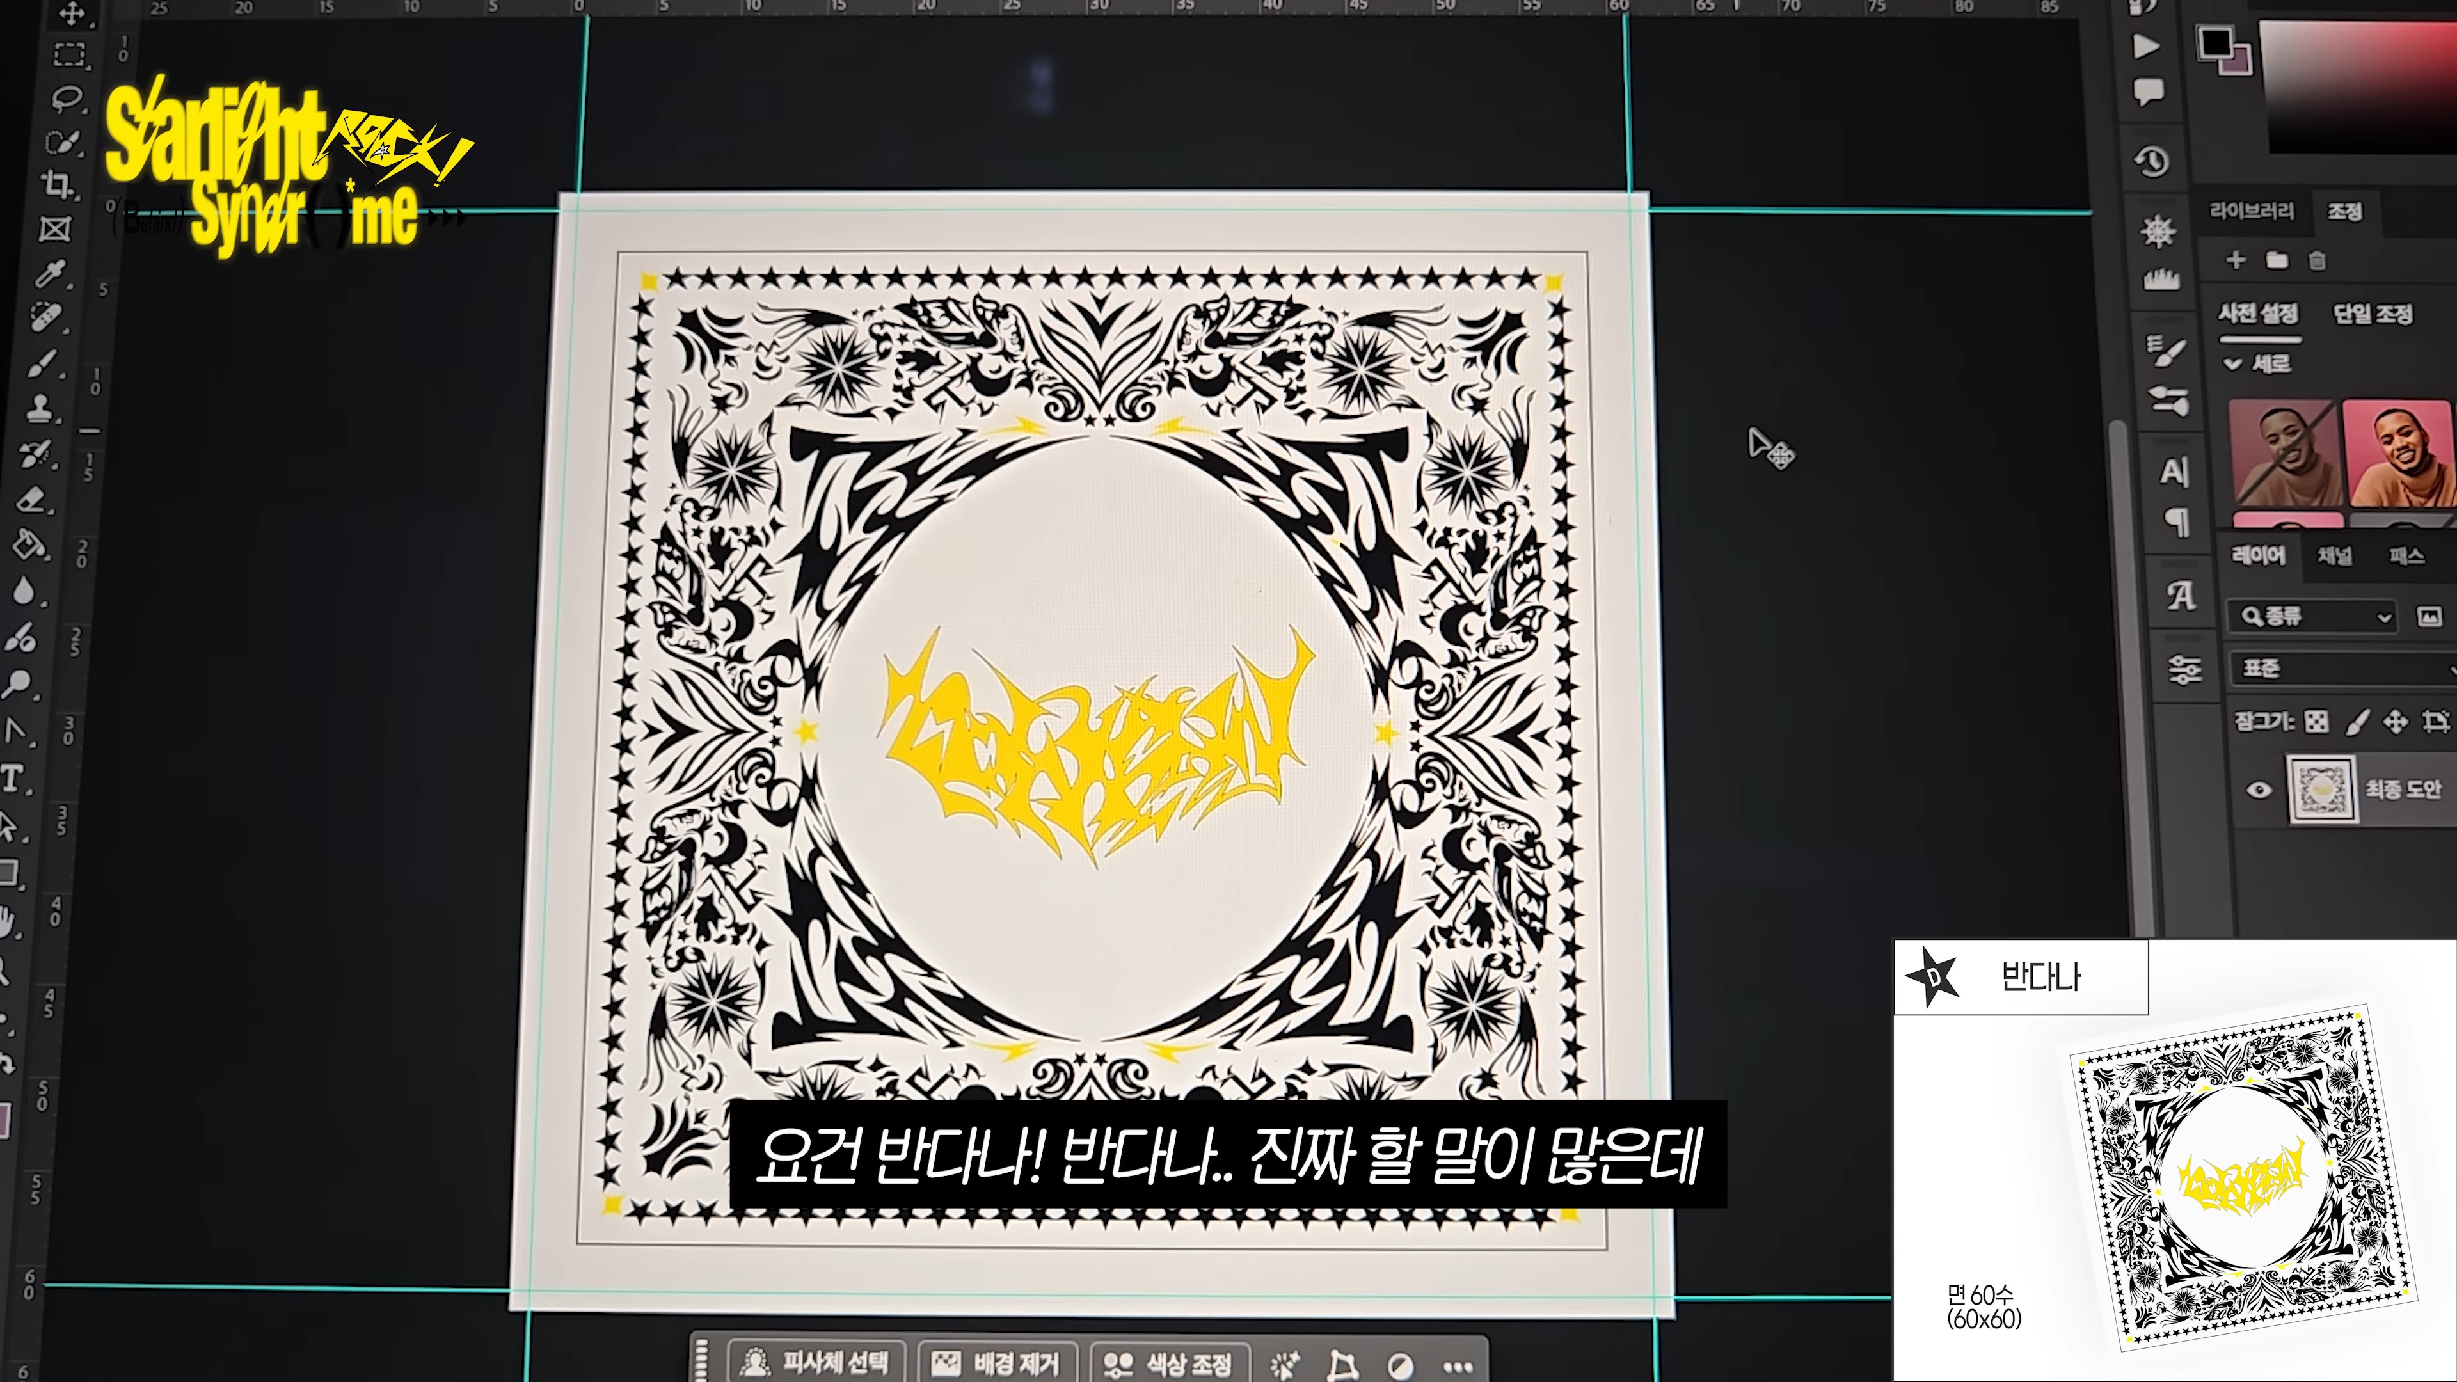
Task: Open the History panel icon
Action: 2152,161
